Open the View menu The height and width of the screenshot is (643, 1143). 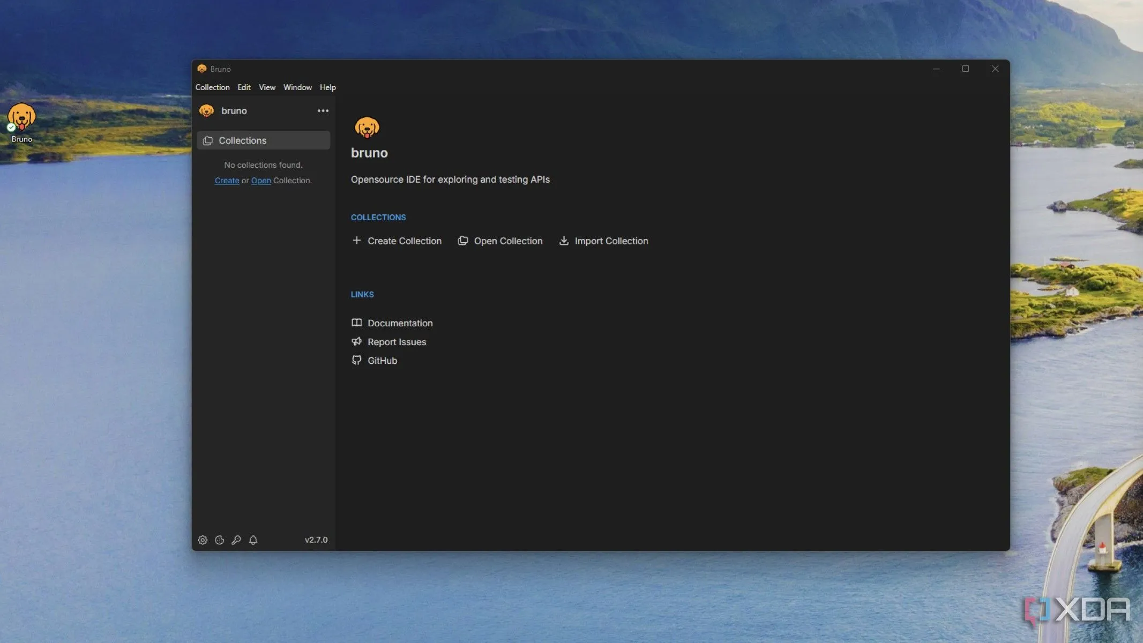point(267,87)
